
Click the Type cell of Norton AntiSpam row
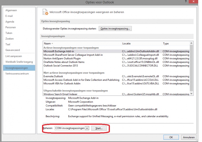(x=176, y=59)
